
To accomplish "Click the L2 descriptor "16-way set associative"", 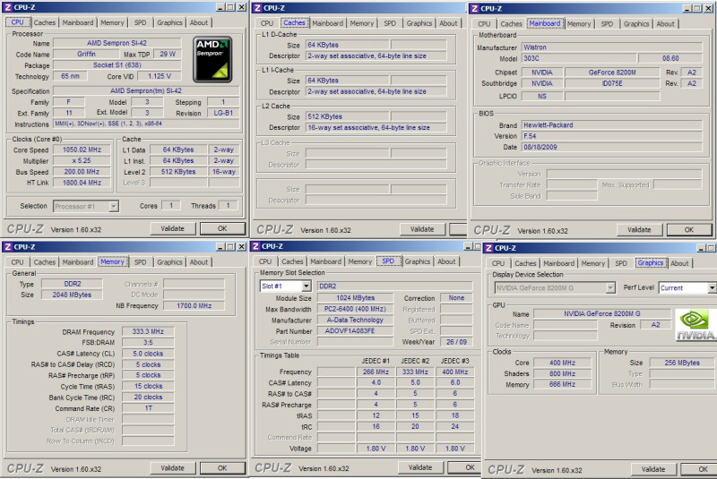I will [x=376, y=127].
